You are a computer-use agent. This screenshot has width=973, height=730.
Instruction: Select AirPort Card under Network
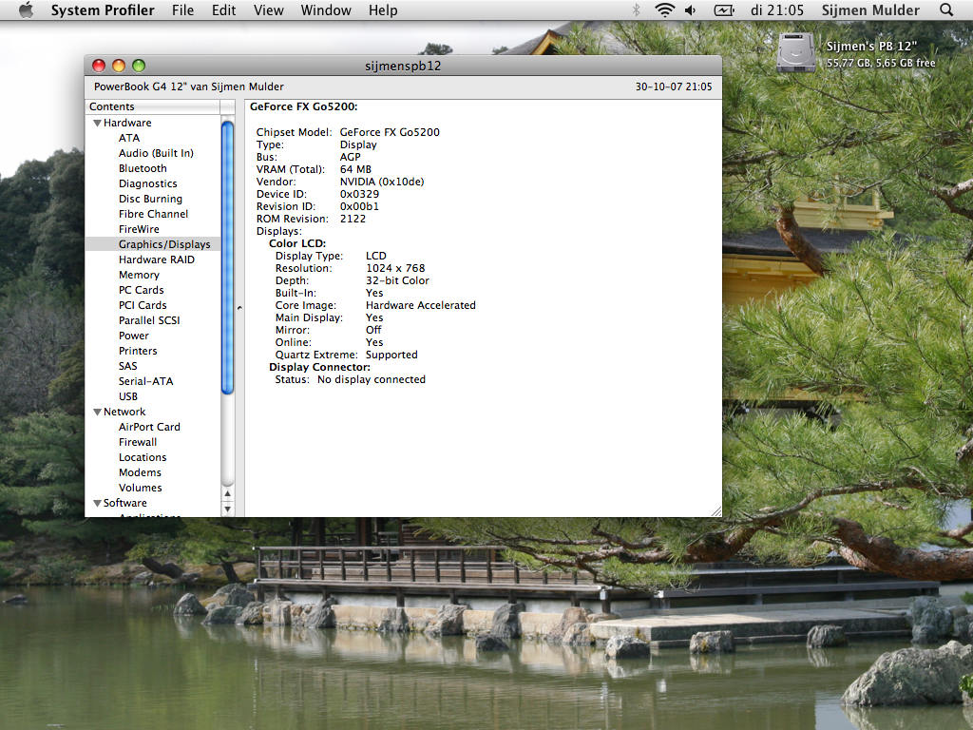[x=149, y=427]
